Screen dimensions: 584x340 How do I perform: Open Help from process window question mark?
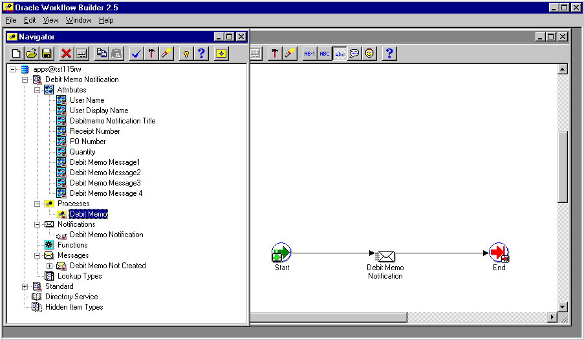tap(389, 54)
